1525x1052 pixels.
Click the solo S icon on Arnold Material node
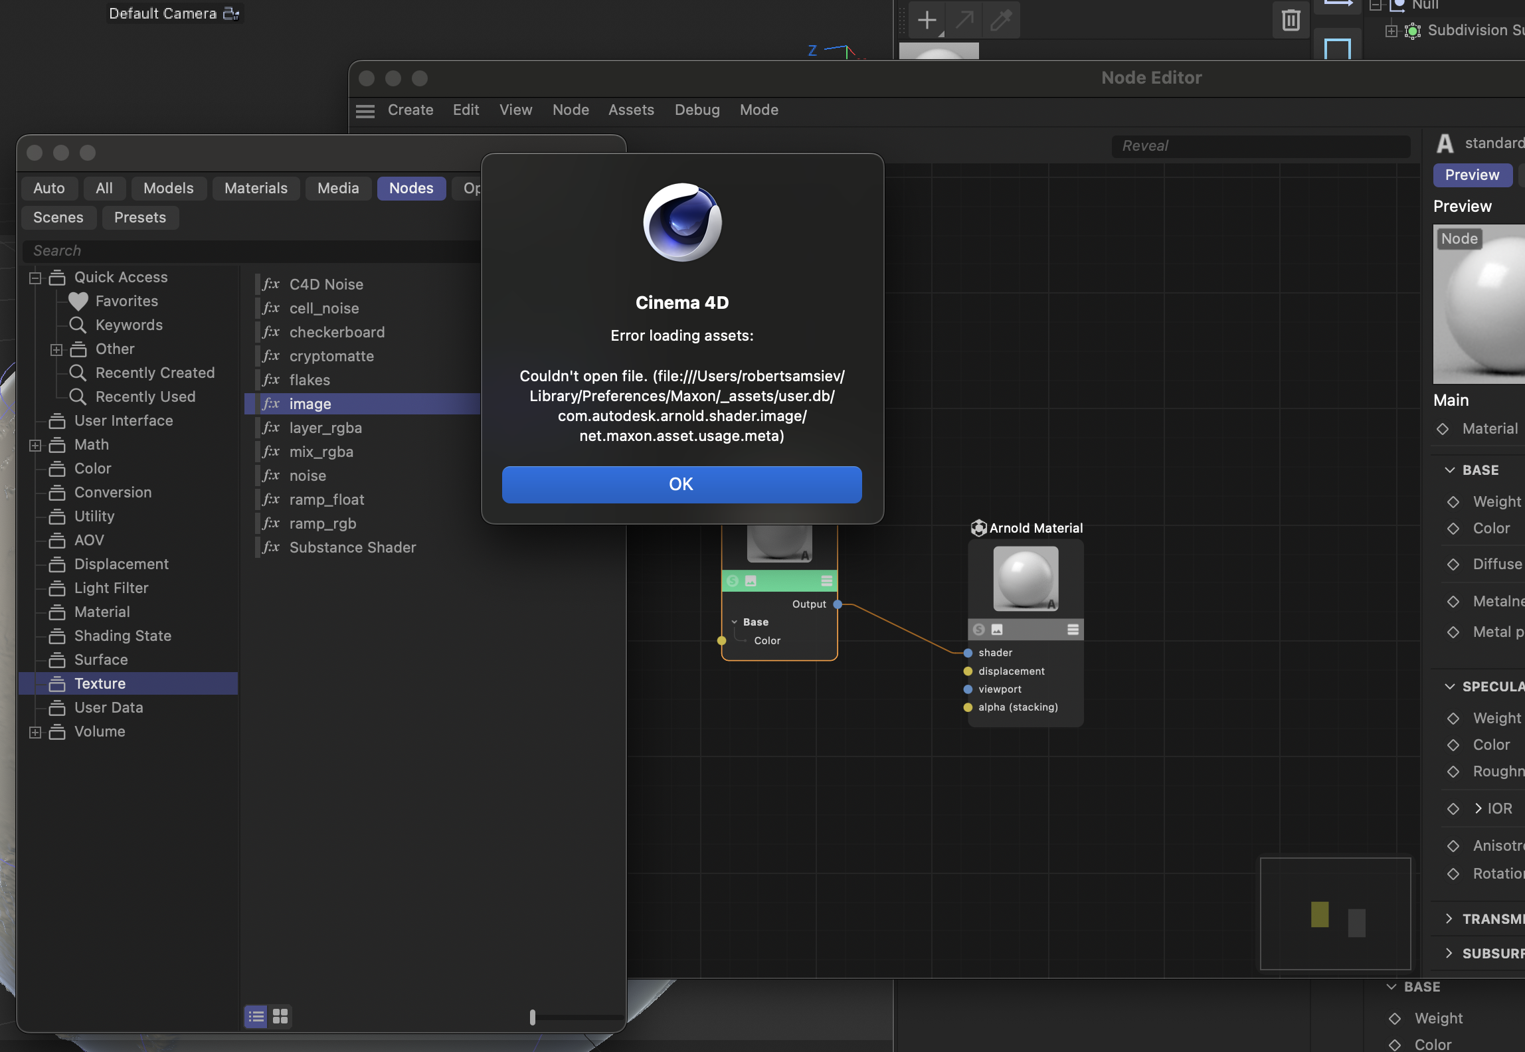point(979,629)
